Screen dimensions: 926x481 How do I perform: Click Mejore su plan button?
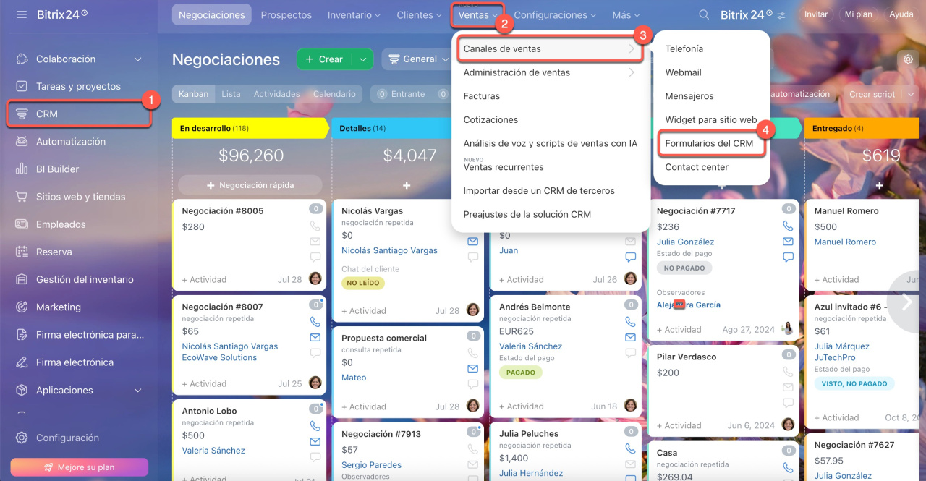pyautogui.click(x=80, y=467)
